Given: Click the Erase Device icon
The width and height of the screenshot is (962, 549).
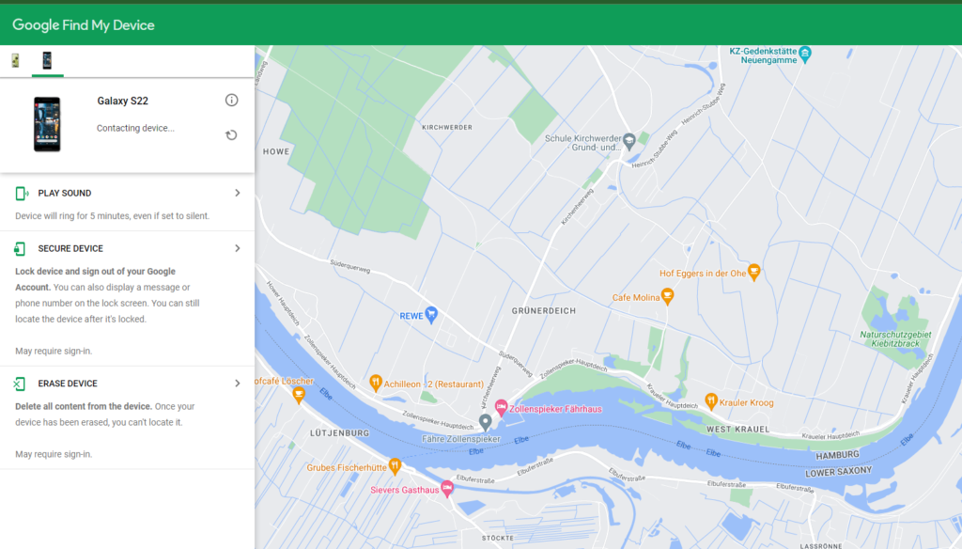Looking at the screenshot, I should point(20,384).
